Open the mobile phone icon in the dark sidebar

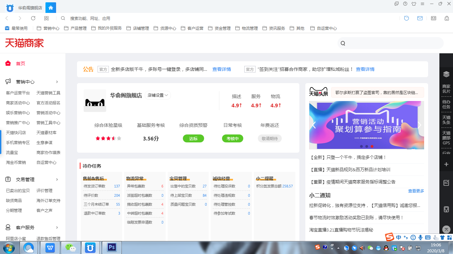pyautogui.click(x=446, y=209)
